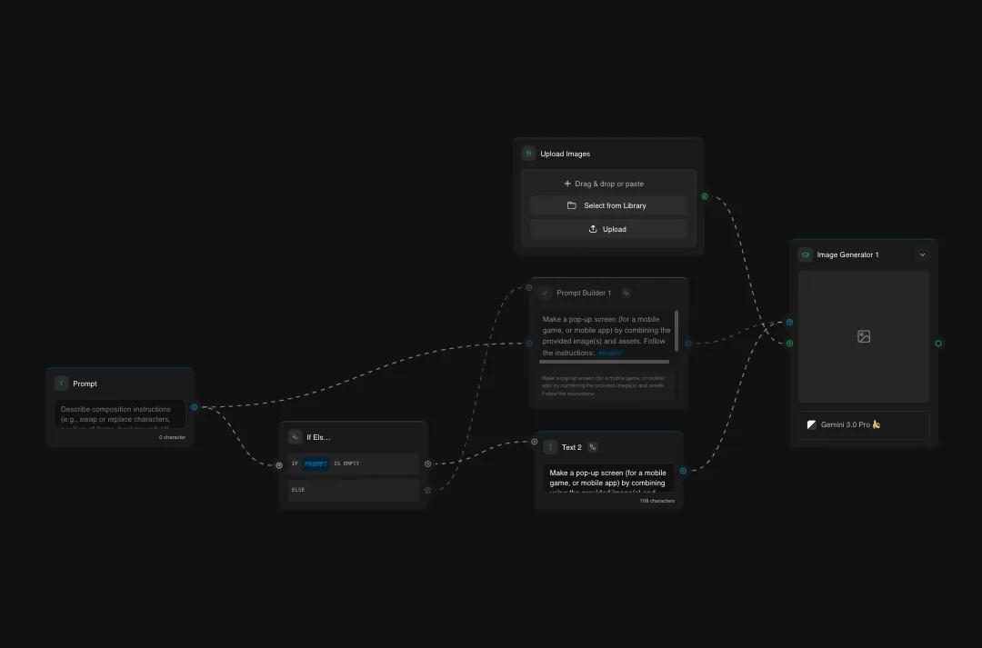
Task: Open the Gemini 3.0 Pro model selector
Action: tap(863, 424)
